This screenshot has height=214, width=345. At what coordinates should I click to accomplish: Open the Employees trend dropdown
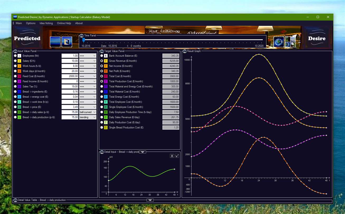[x=88, y=56]
